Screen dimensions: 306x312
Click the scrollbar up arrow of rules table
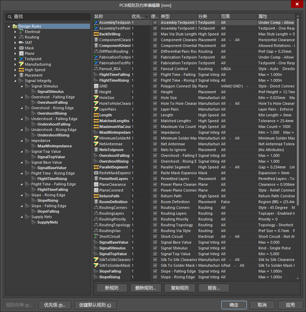pyautogui.click(x=297, y=16)
